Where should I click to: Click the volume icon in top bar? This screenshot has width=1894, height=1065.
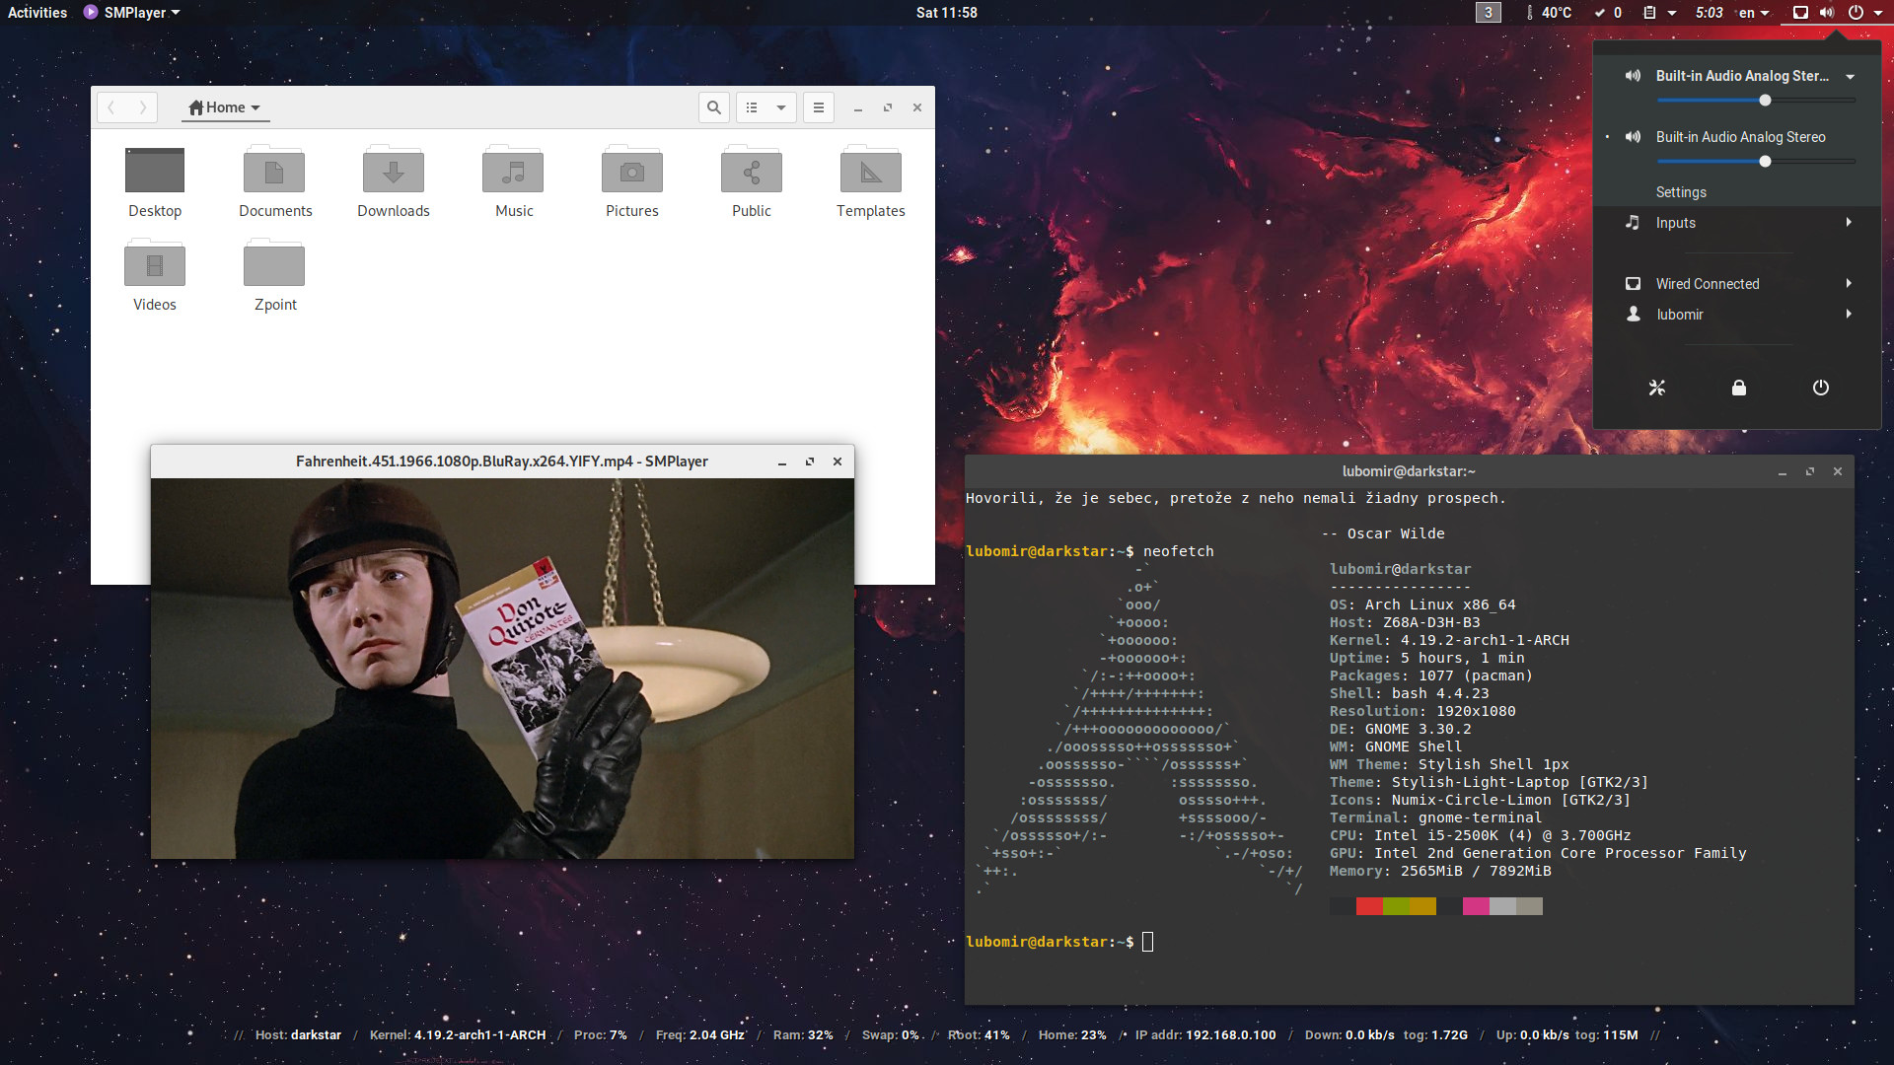pyautogui.click(x=1827, y=13)
